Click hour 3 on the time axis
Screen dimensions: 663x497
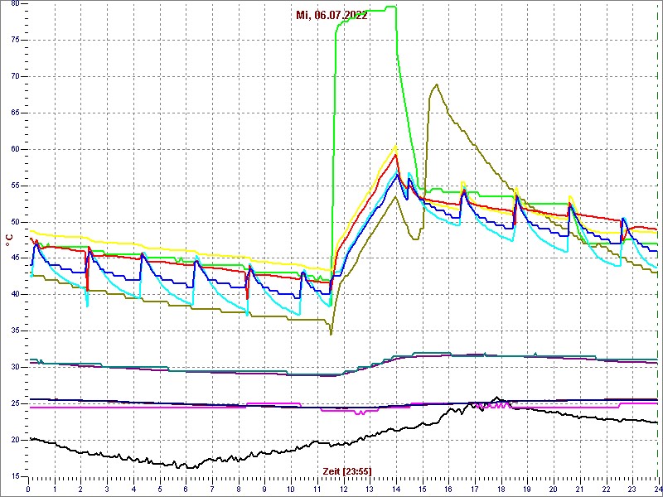tap(107, 490)
